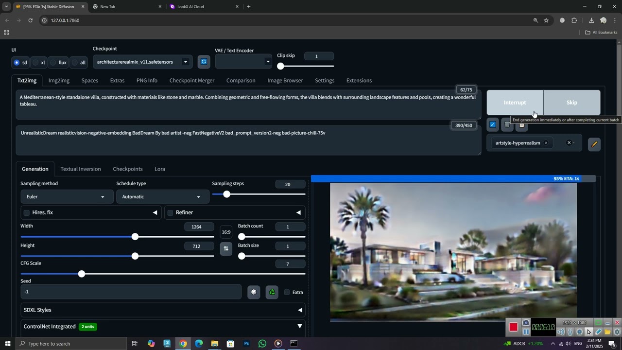The width and height of the screenshot is (622, 350).
Task: Toggle the recorder webcam icon
Action: [x=579, y=332]
